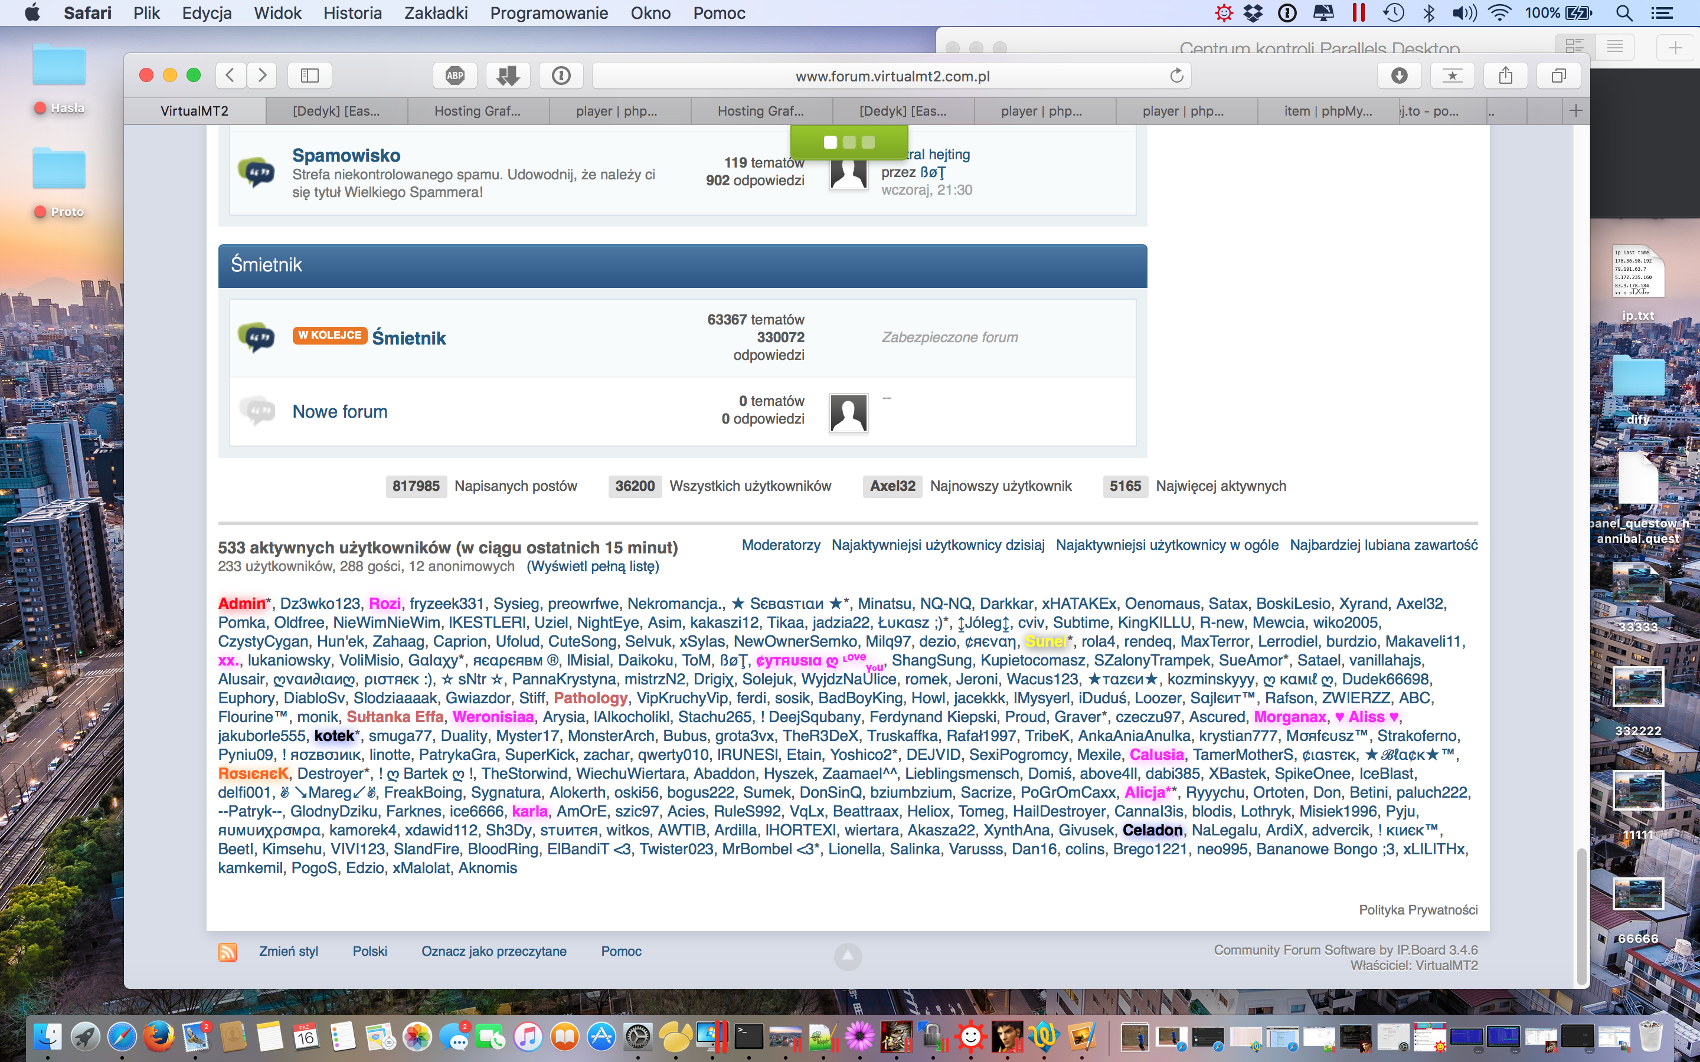The height and width of the screenshot is (1062, 1700).
Task: Show the Safari sidebar
Action: pyautogui.click(x=310, y=75)
